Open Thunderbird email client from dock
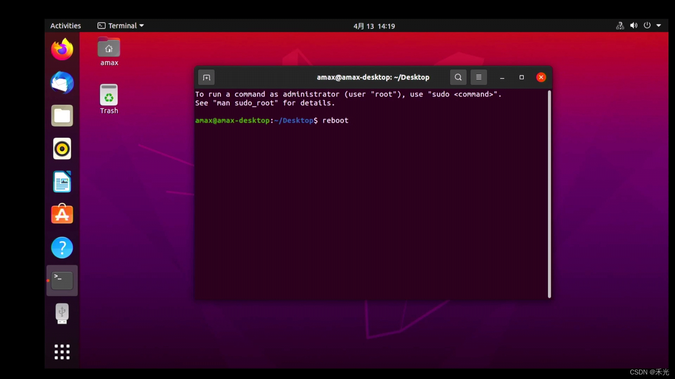 tap(62, 82)
